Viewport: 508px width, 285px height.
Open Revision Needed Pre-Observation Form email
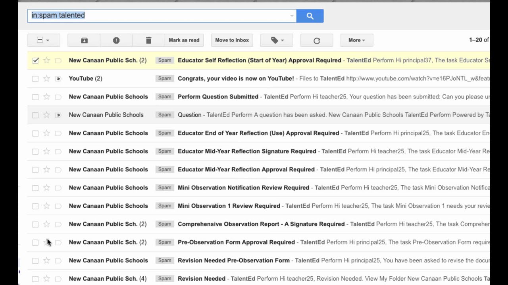tap(234, 260)
